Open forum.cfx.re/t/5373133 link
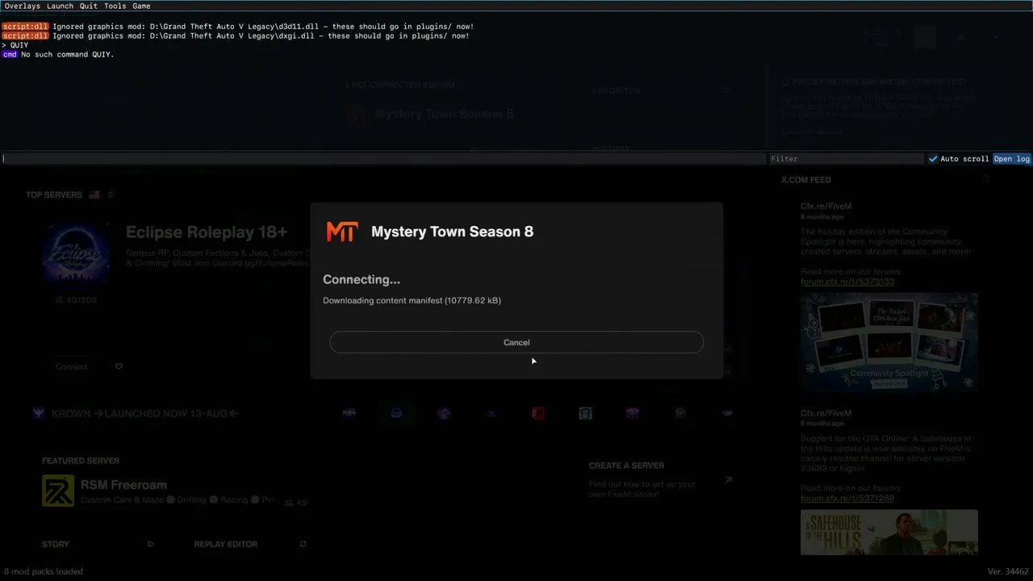 (x=847, y=282)
